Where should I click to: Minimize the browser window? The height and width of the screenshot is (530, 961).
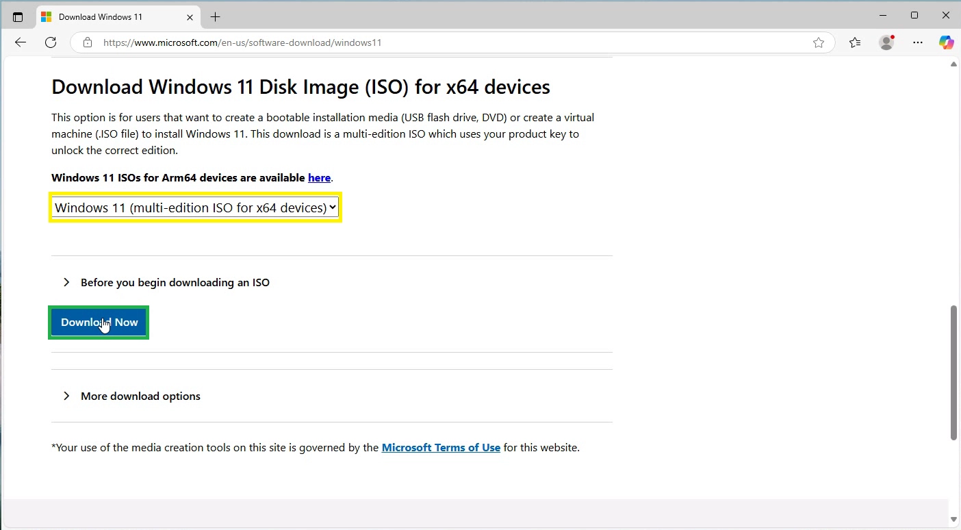(882, 15)
